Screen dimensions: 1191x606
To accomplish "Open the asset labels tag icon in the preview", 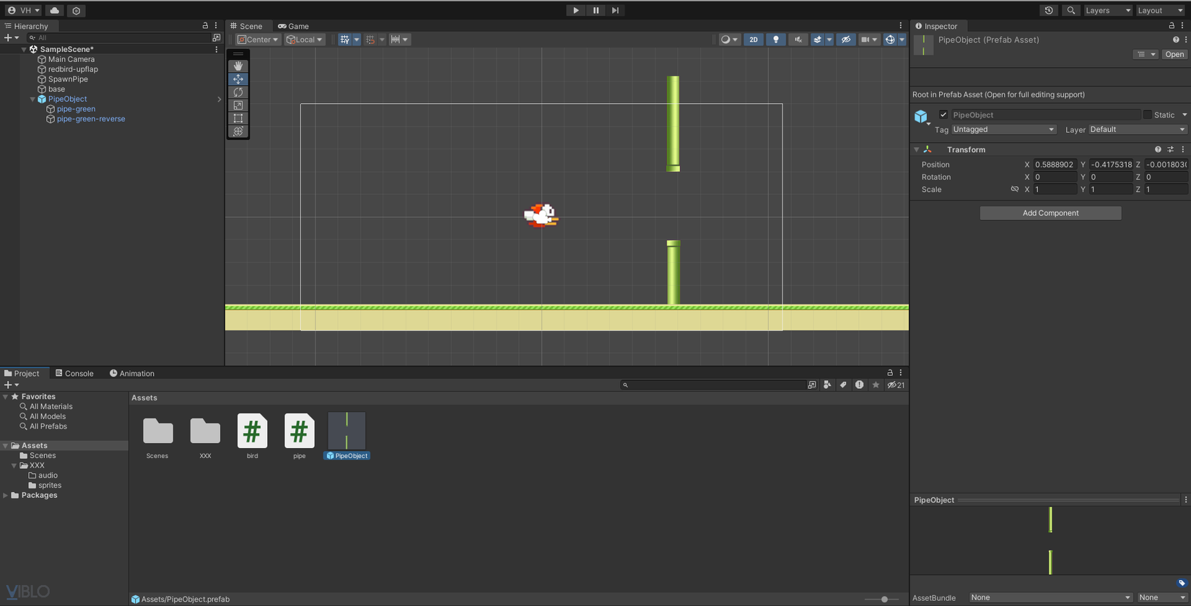I will click(1182, 583).
